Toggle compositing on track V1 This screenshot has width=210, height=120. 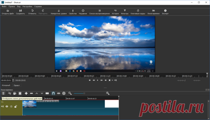[x=11, y=107]
